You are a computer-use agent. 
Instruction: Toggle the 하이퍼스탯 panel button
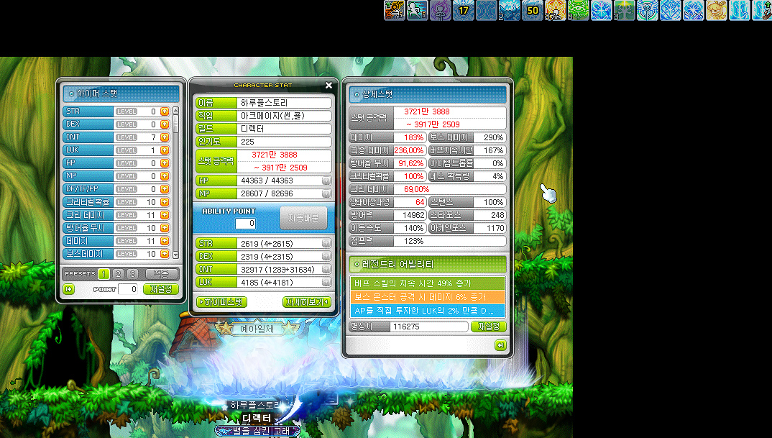coord(221,302)
